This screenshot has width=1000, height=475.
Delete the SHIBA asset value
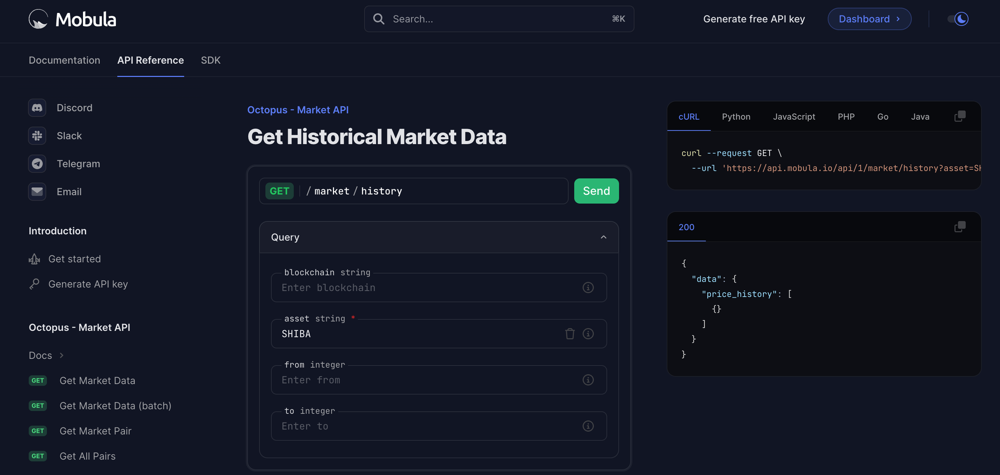[x=570, y=334]
